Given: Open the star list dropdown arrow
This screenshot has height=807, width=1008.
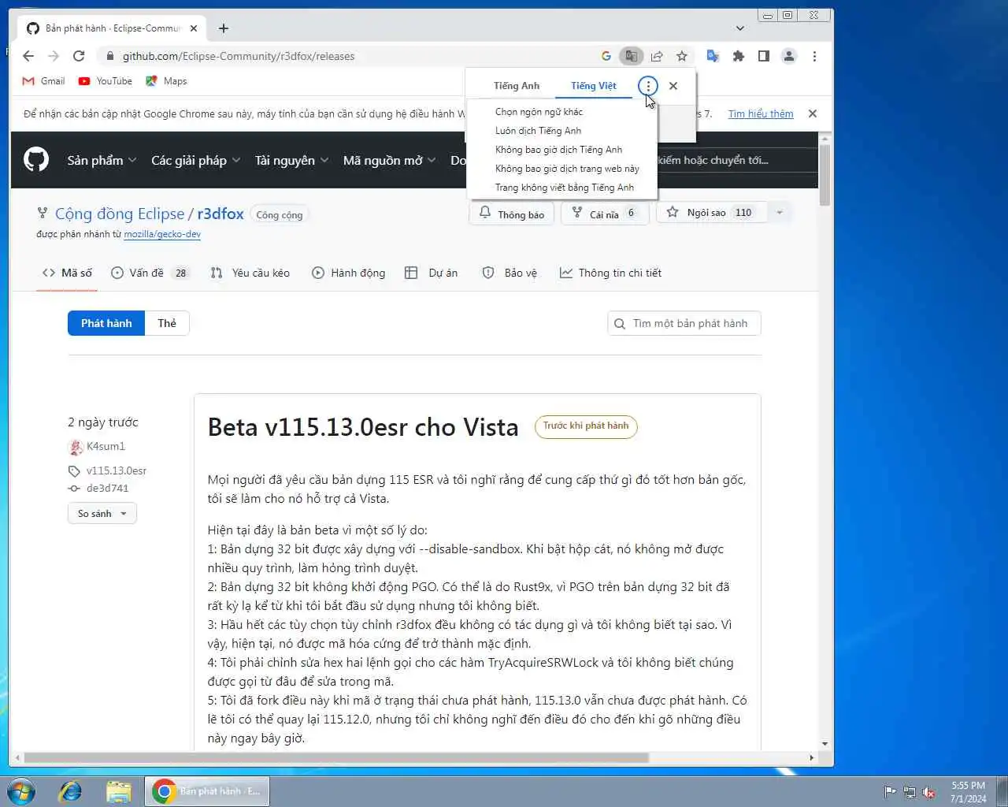Looking at the screenshot, I should click(780, 213).
